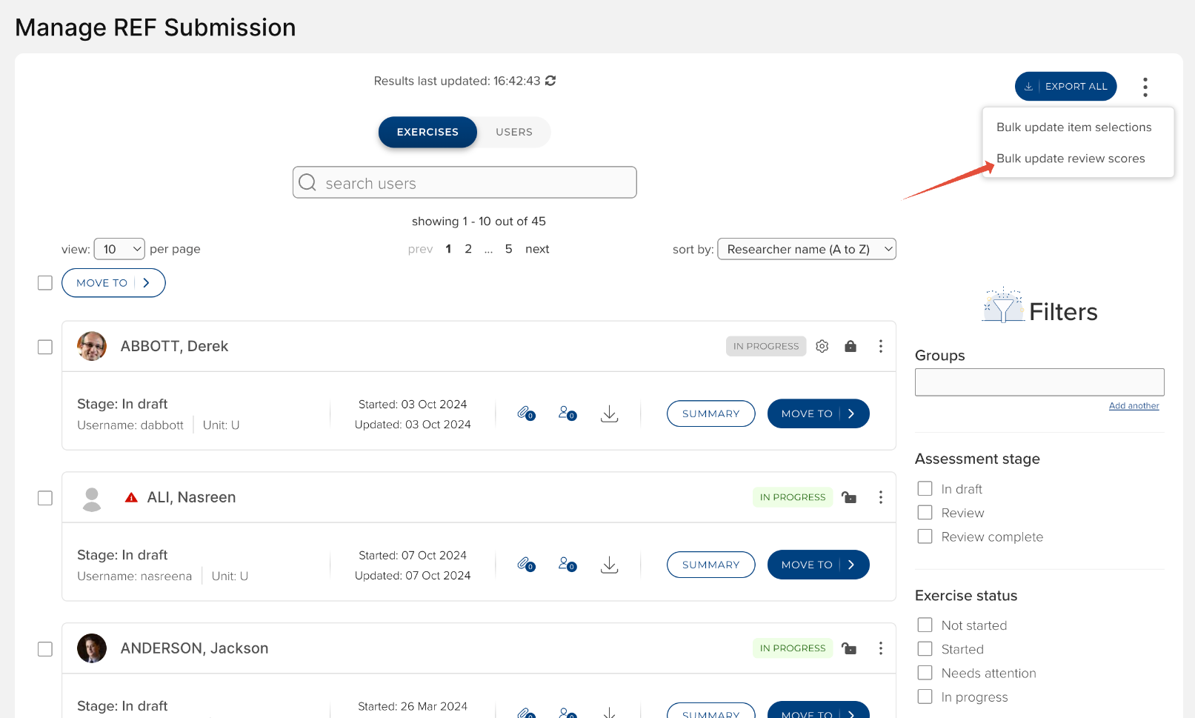Enable the Review complete filter
1195x718 pixels.
tap(925, 536)
